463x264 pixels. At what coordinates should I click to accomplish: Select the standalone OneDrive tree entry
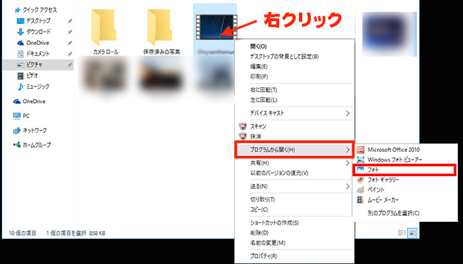click(x=34, y=102)
